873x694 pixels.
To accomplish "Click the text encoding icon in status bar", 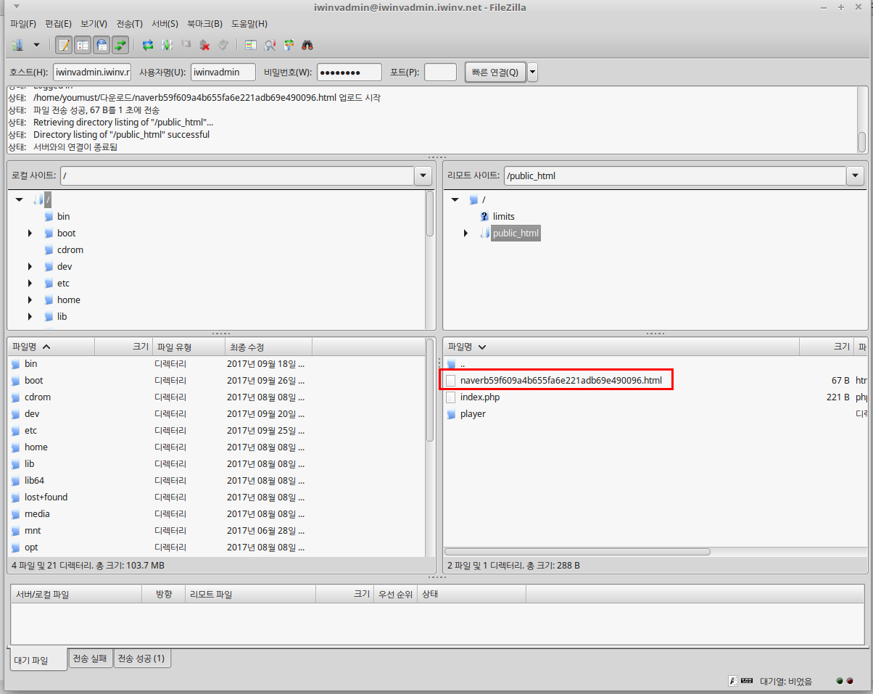I will click(x=733, y=681).
